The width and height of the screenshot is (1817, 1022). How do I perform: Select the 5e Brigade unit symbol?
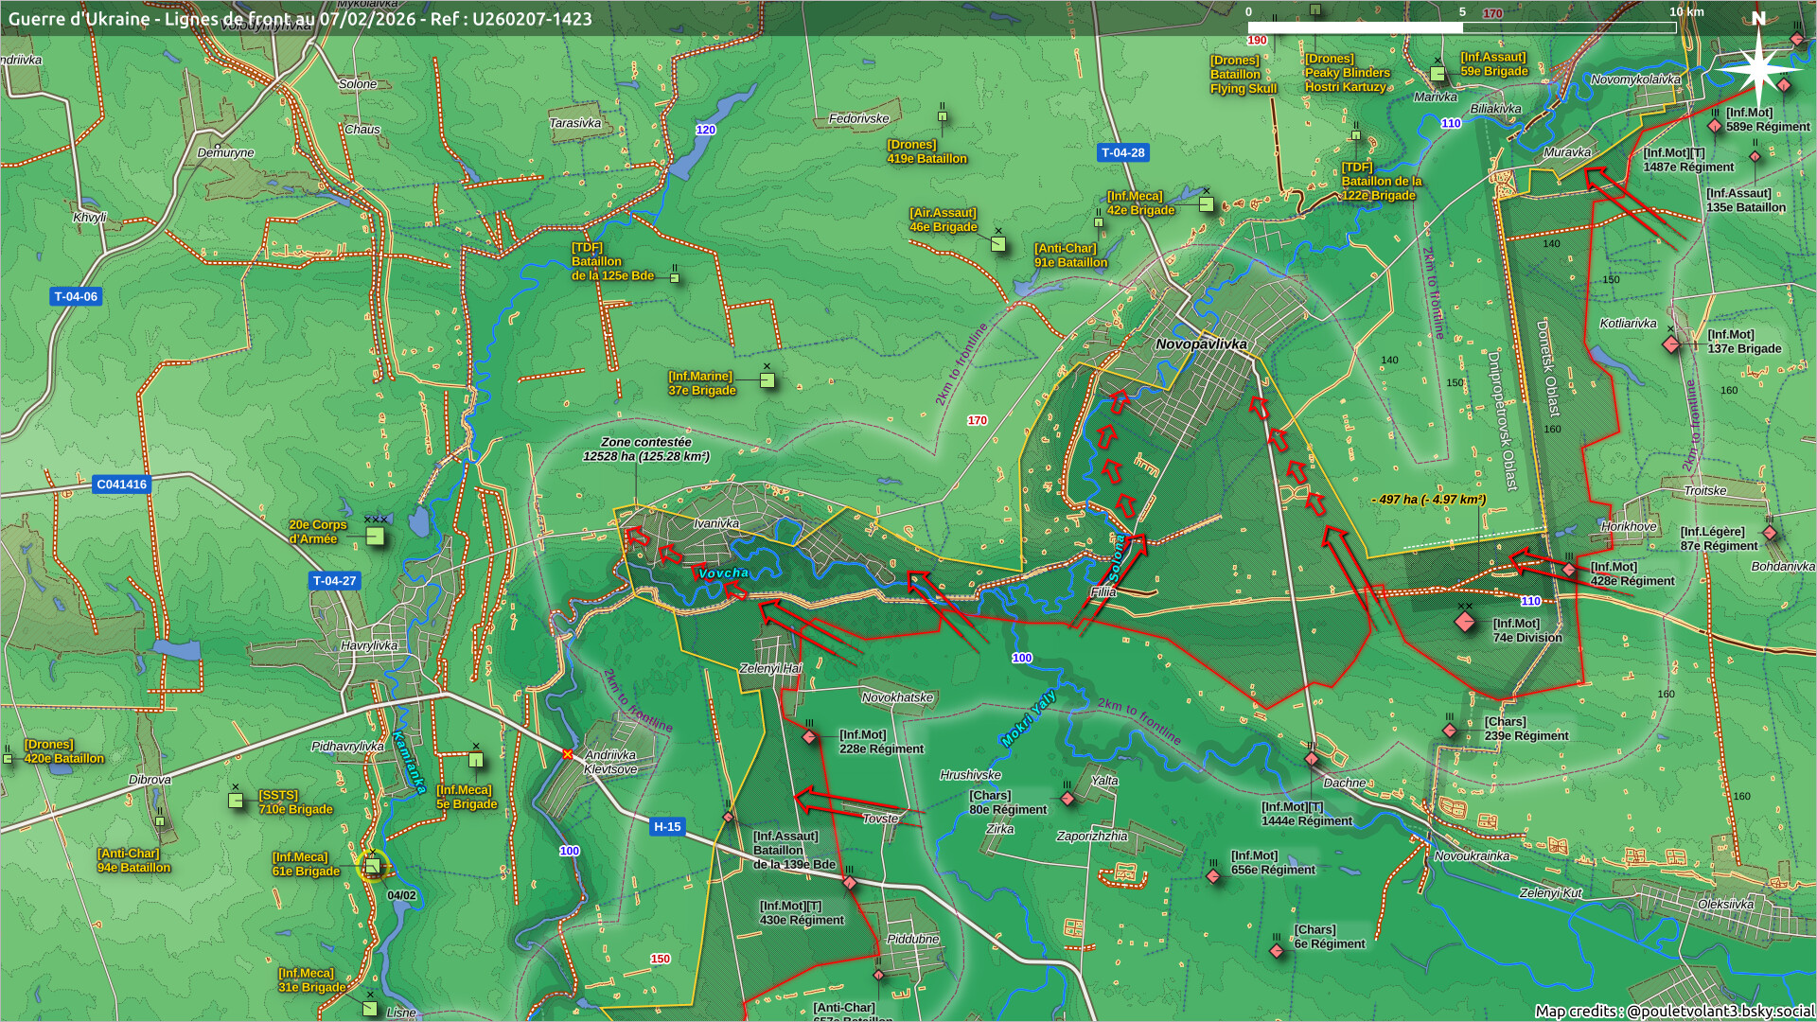click(x=476, y=759)
